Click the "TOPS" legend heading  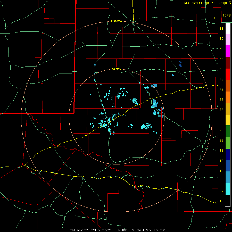[227, 15]
